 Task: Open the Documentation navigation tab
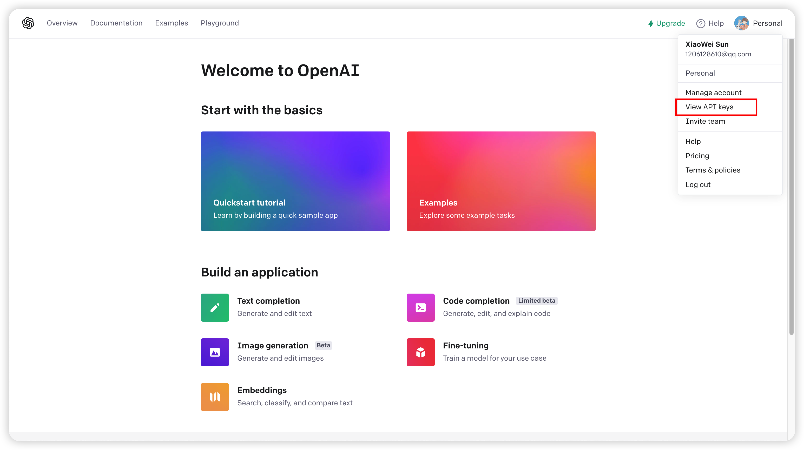coord(116,23)
